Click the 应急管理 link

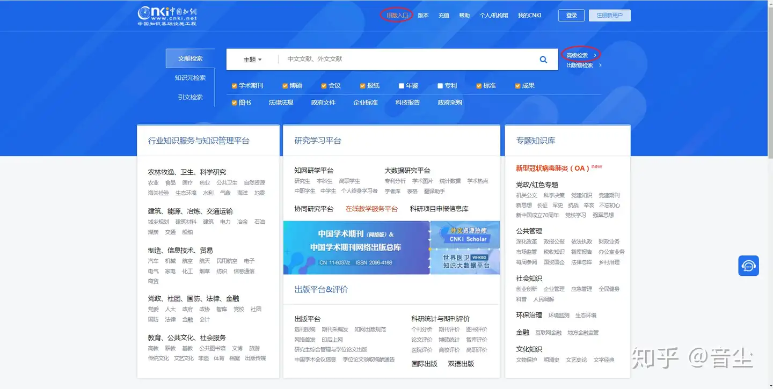pyautogui.click(x=581, y=289)
